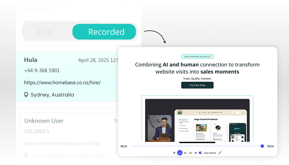Set playback speed to 1x
The width and height of the screenshot is (289, 165).
(x=180, y=153)
